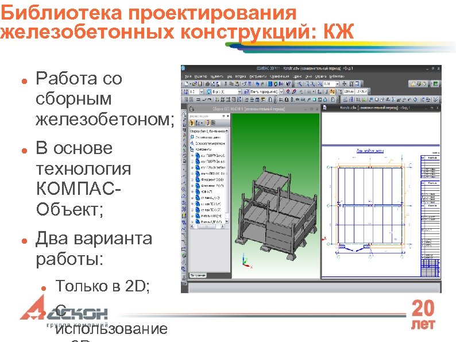Switch to the Построение tab below the tree
This screenshot has width=456, height=342.
198,275
